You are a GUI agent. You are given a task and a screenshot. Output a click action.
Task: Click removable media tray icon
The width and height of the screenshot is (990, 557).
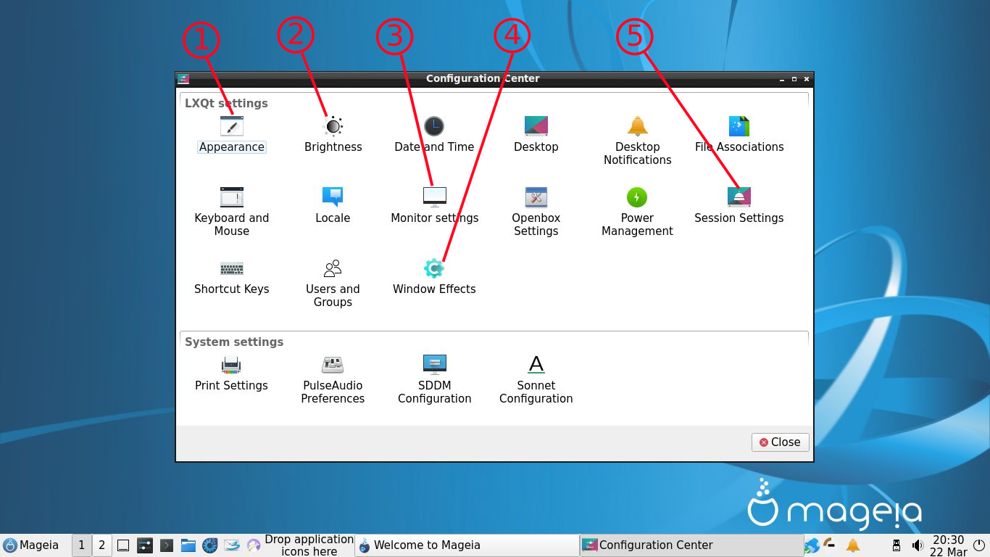(x=897, y=545)
